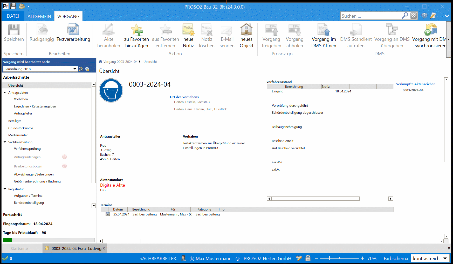
Task: Collapse the Sachbearbeitung tree node
Action: (x=5, y=142)
